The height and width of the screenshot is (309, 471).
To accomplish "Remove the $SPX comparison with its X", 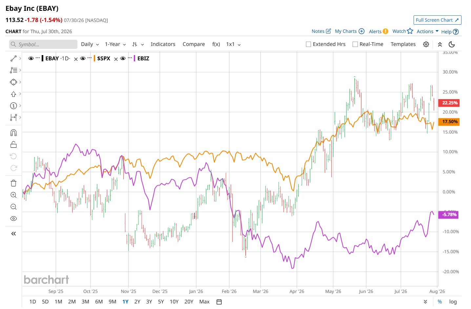I will coord(116,59).
